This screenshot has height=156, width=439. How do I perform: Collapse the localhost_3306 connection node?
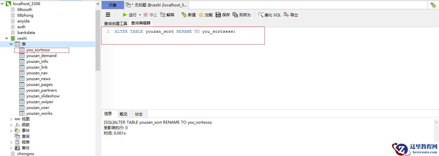(x=2, y=4)
